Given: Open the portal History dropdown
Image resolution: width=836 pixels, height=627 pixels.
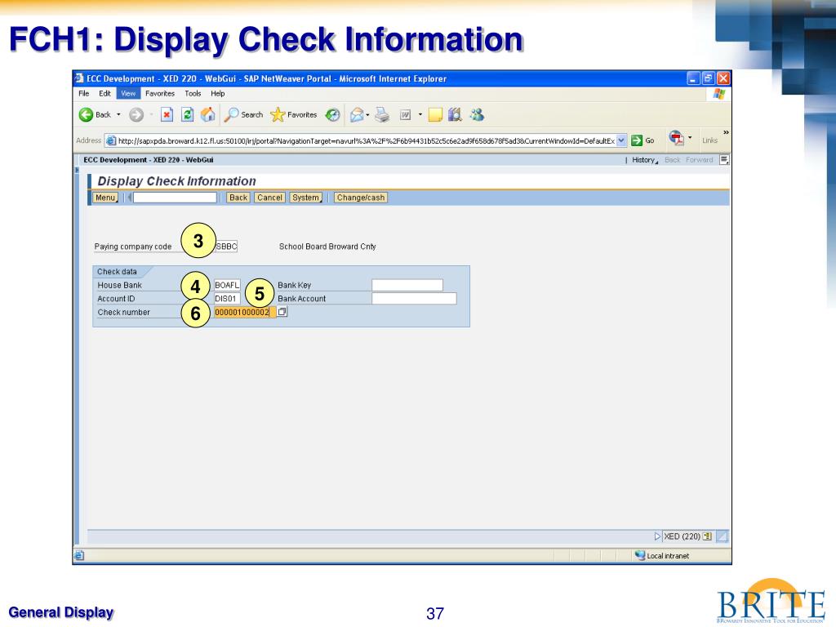Looking at the screenshot, I should point(645,160).
